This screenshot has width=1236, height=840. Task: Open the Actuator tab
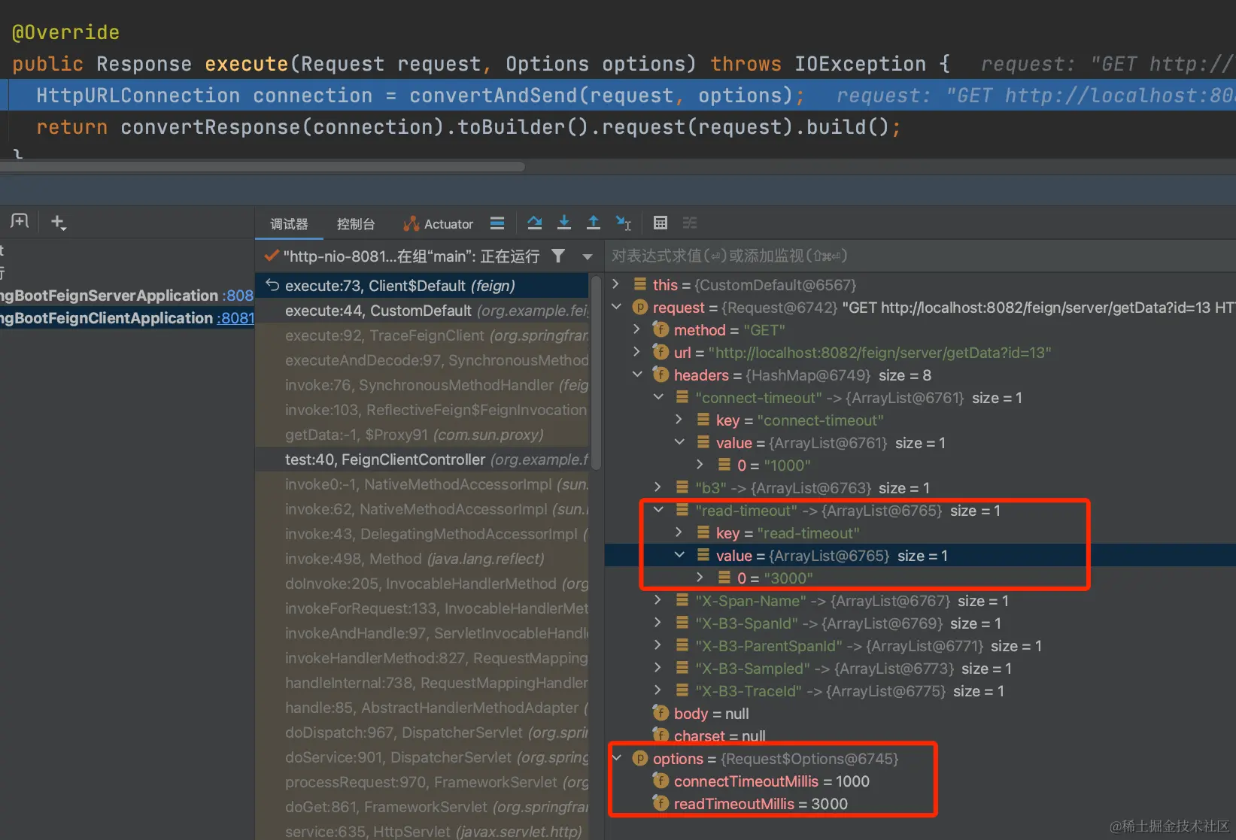click(439, 224)
